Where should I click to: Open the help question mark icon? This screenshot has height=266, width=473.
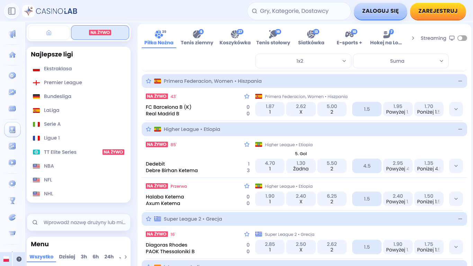tap(19, 259)
